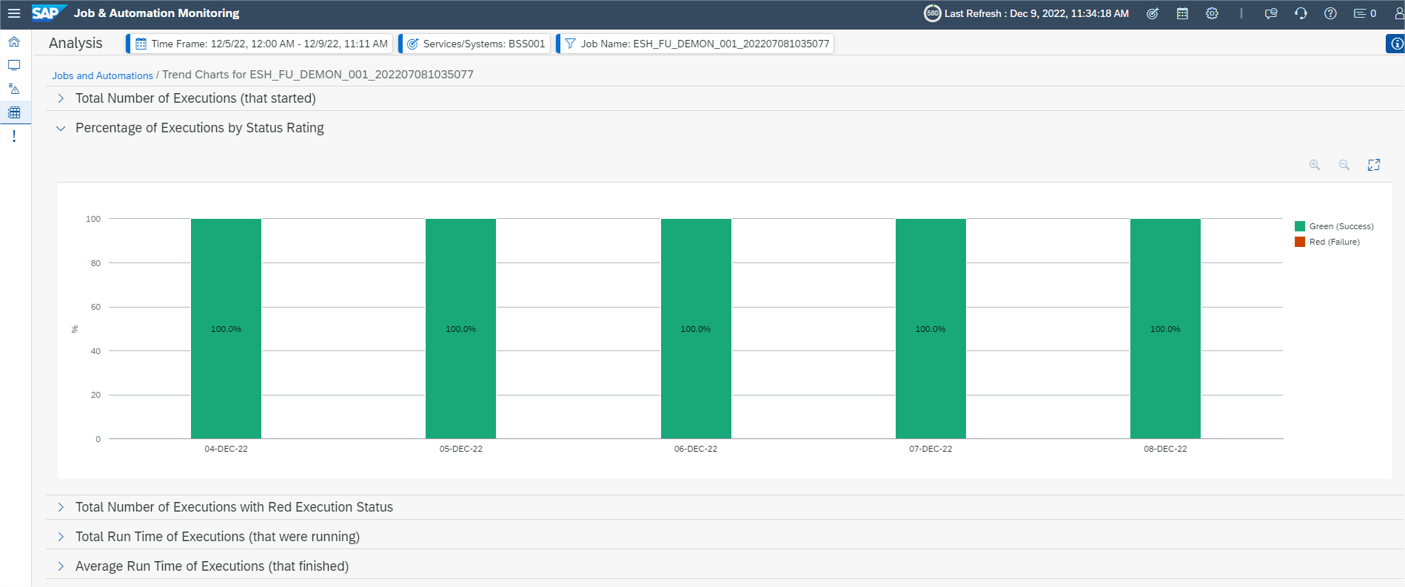The width and height of the screenshot is (1405, 587).
Task: Expand Total Number of Executions (that started)
Action: point(195,98)
